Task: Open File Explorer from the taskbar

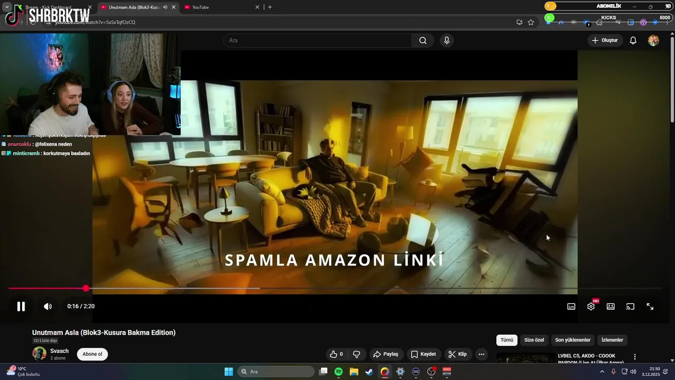Action: pyautogui.click(x=354, y=372)
